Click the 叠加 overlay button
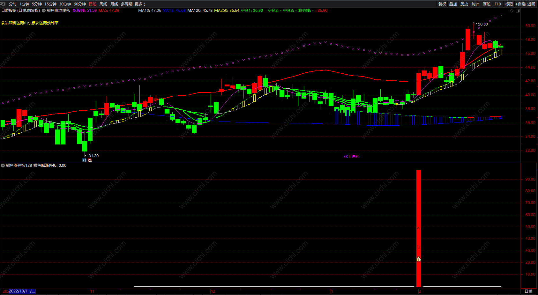Image resolution: width=538 pixels, height=295 pixels. (453, 4)
